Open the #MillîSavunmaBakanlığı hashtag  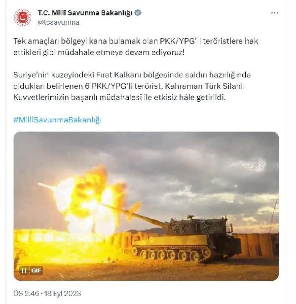[57, 120]
